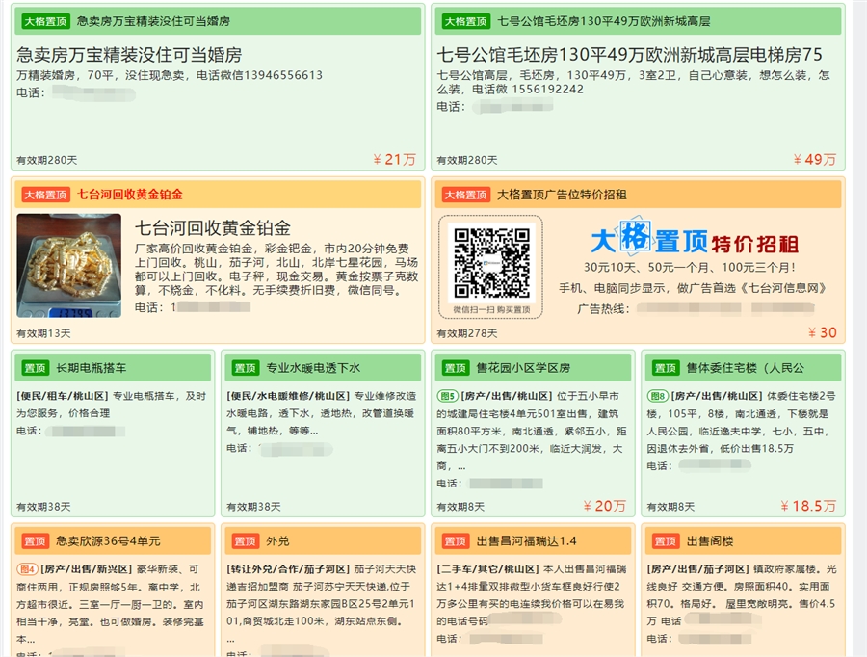Click the 图5 image-count badge
867x657 pixels.
click(x=447, y=396)
